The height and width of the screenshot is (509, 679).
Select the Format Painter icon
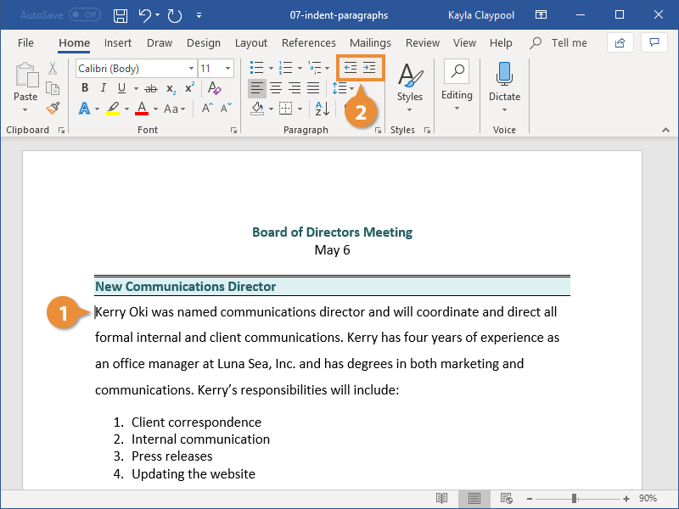point(51,108)
